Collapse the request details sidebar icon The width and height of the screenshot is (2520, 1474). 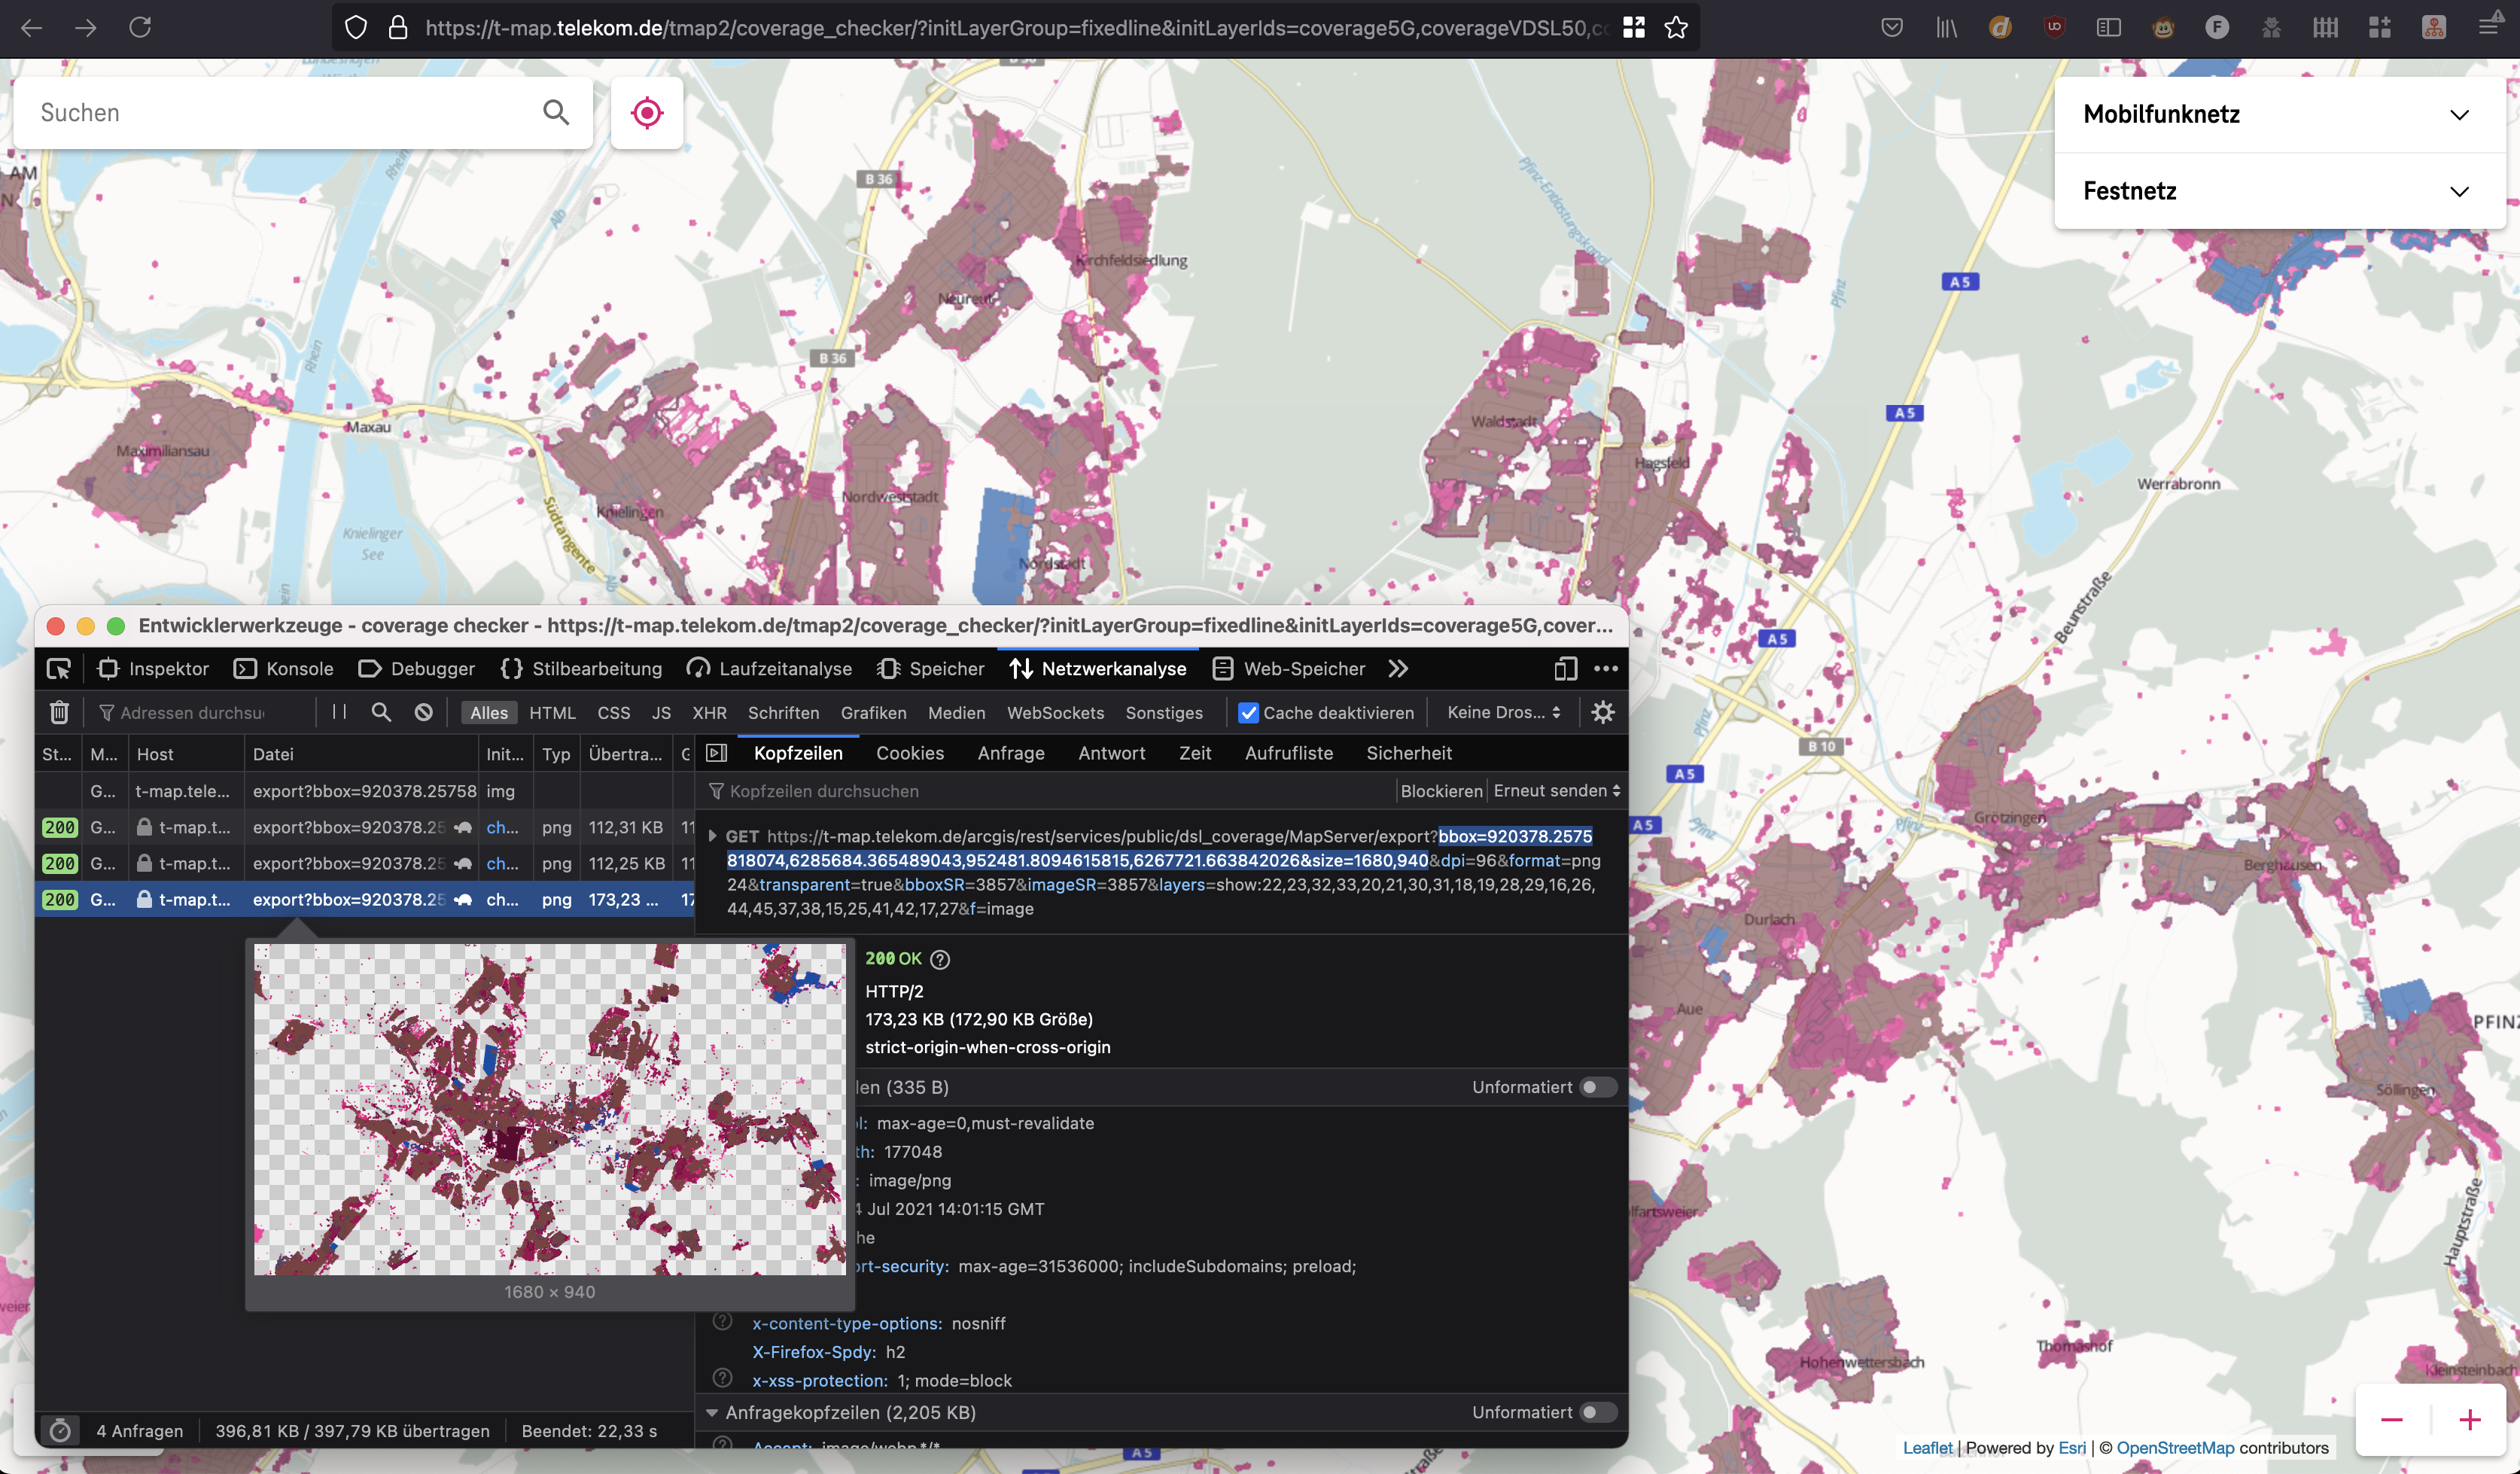tap(716, 753)
